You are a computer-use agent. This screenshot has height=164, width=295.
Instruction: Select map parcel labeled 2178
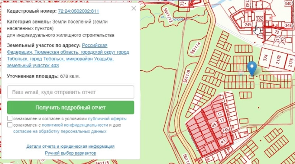(278, 60)
